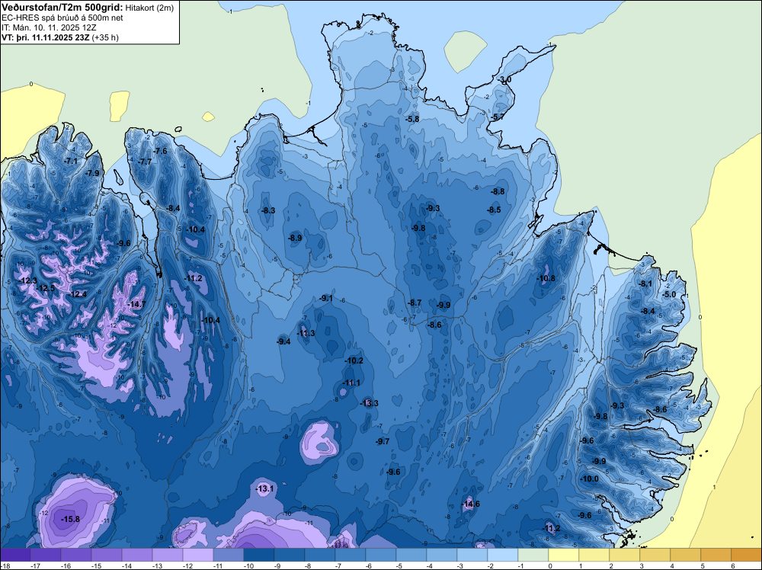Screen dimensions: 762x570
Task: Click the -9.1 temperature reading
Action: coord(325,299)
